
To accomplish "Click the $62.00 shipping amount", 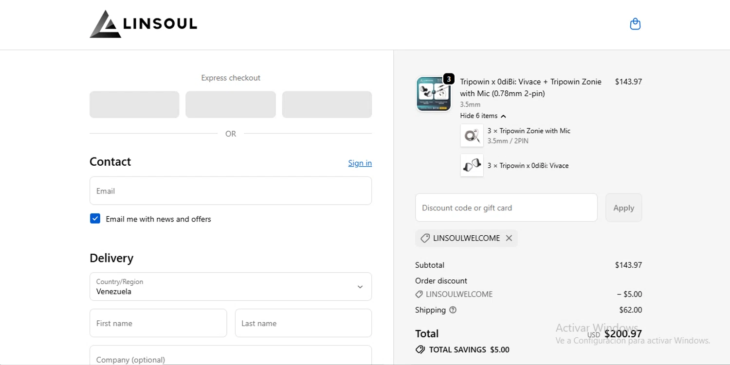I will pyautogui.click(x=631, y=310).
